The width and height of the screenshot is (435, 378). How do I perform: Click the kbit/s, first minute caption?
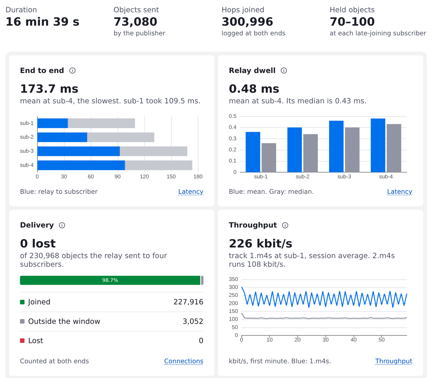tap(280, 361)
